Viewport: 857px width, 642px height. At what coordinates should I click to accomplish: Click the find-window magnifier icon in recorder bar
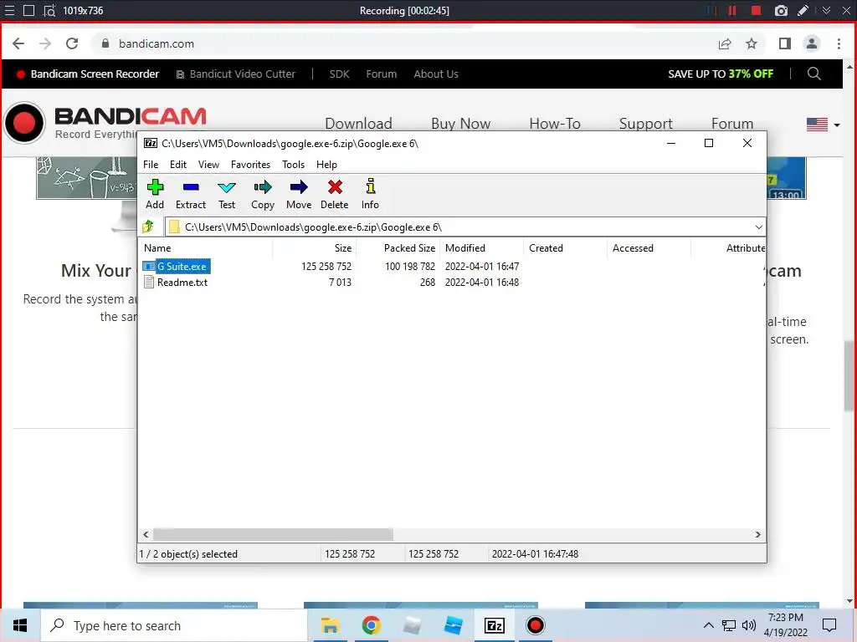[x=49, y=10]
